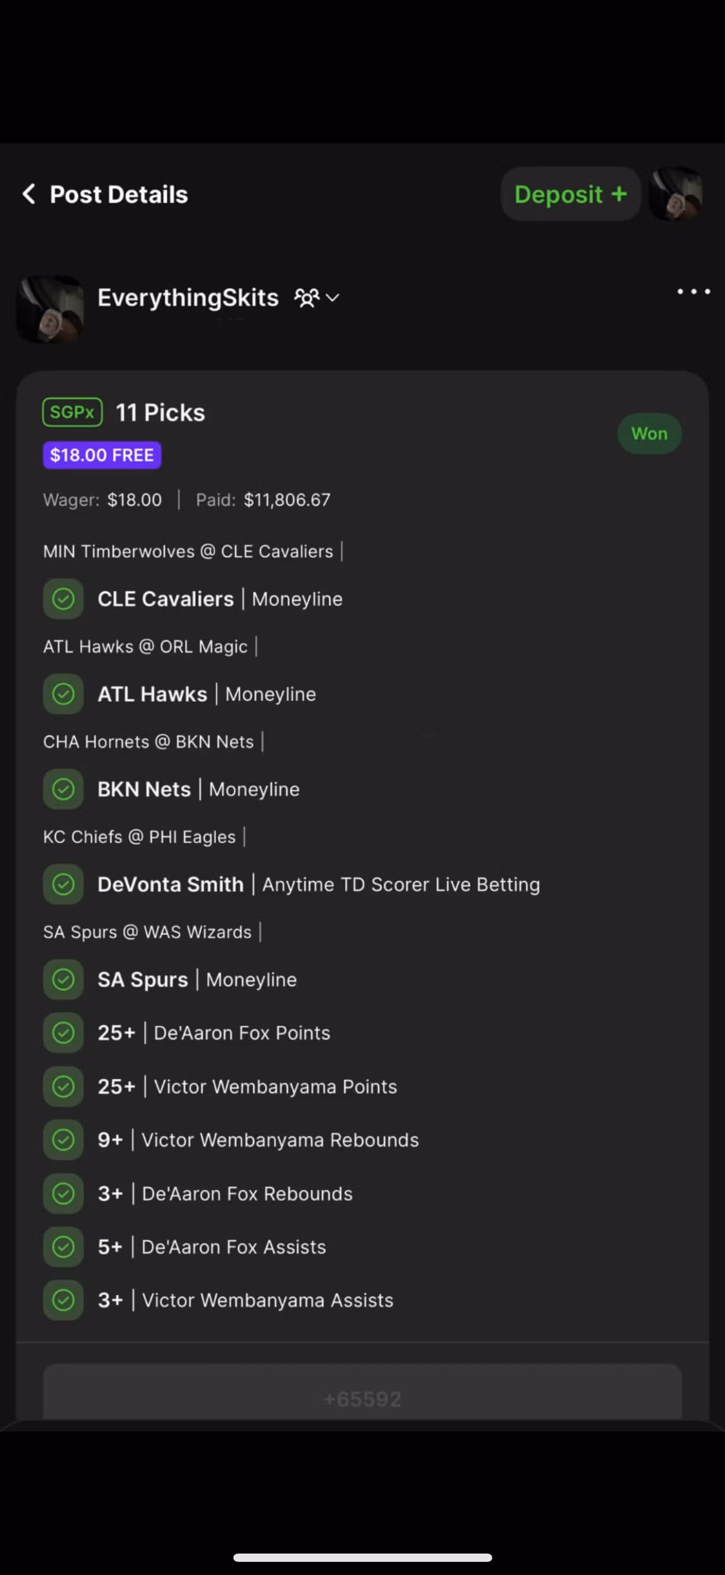The image size is (725, 1575).
Task: Tap the $18.00 FREE promo tag
Action: pyautogui.click(x=102, y=455)
